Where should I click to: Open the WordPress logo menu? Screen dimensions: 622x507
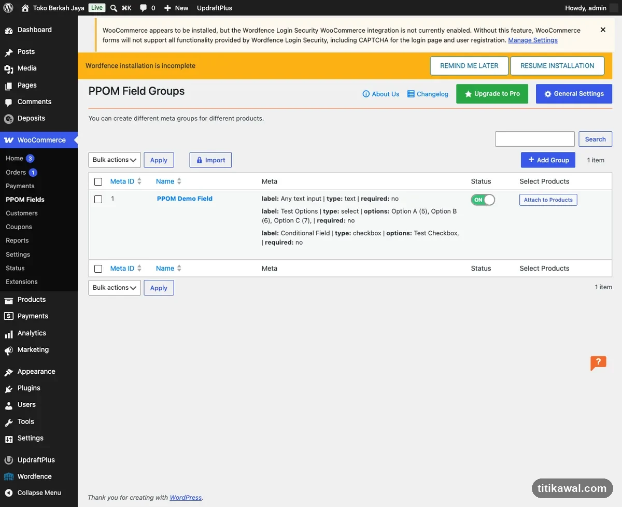click(x=8, y=8)
